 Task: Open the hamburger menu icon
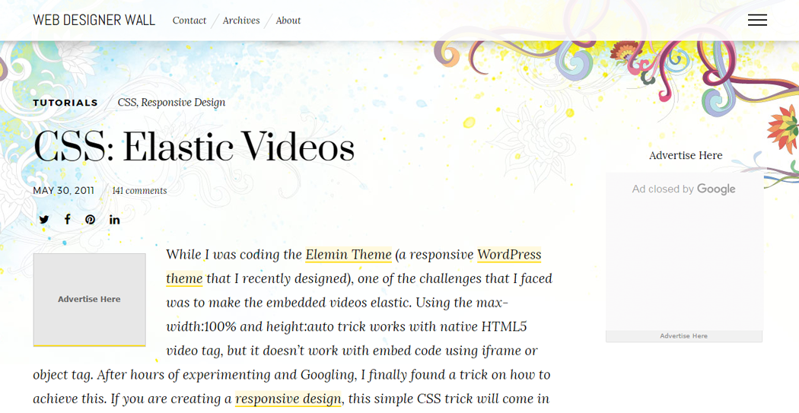(757, 20)
